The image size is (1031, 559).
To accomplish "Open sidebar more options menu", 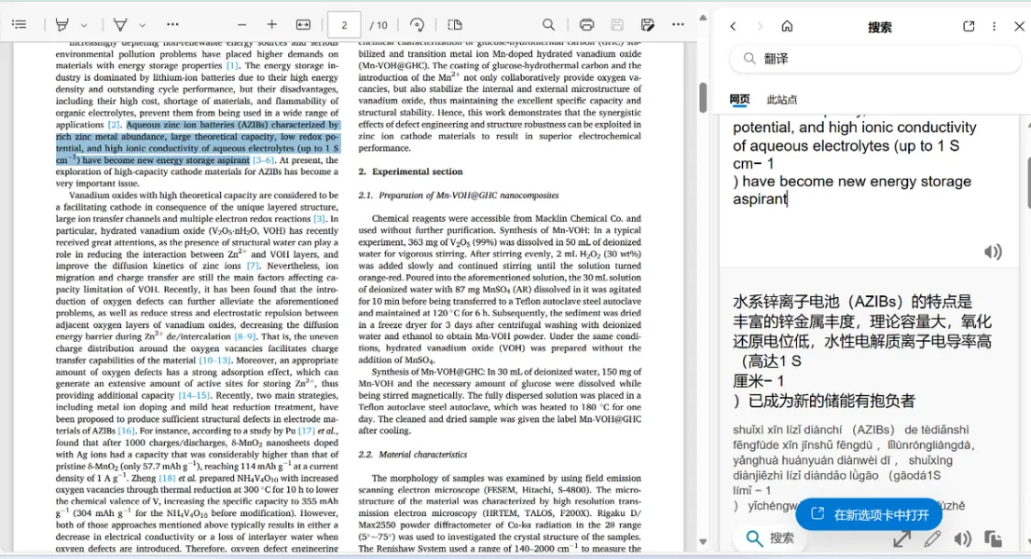I will 994,26.
